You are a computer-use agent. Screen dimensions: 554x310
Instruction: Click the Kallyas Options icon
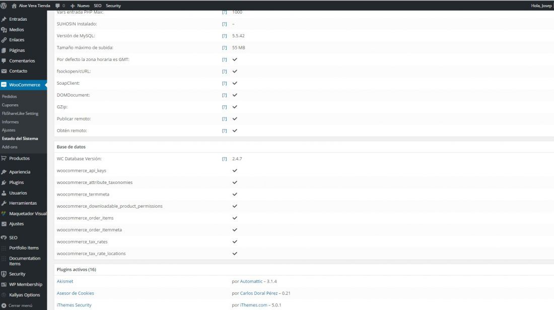(4, 295)
